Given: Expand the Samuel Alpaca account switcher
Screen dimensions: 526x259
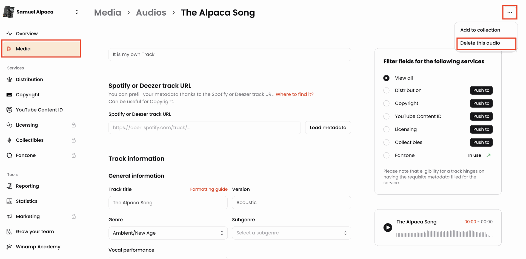Looking at the screenshot, I should click(x=77, y=12).
